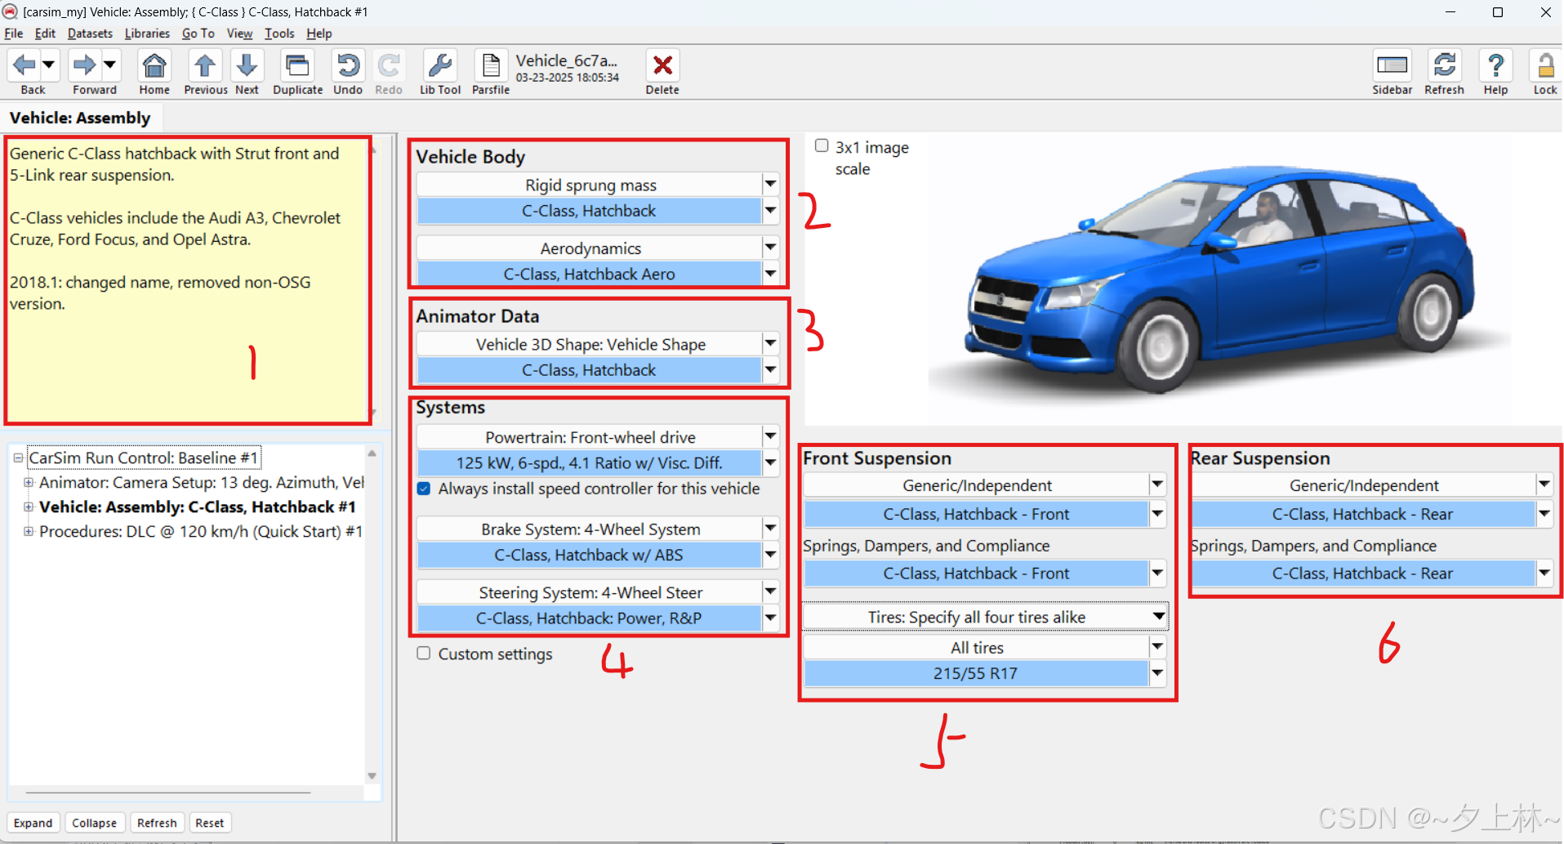Enable the Custom settings checkbox
The image size is (1564, 844).
pos(424,653)
